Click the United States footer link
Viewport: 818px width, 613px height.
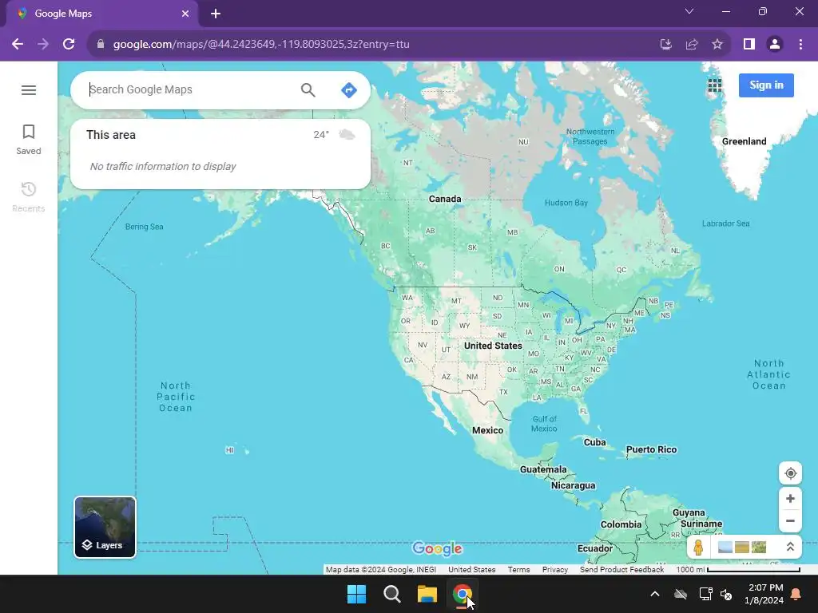(x=471, y=570)
